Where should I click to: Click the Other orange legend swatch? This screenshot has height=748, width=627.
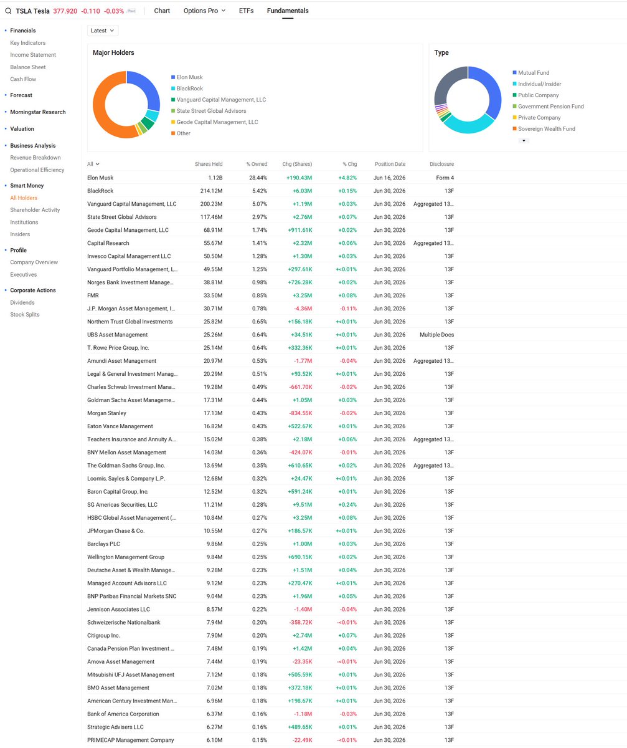click(x=173, y=133)
